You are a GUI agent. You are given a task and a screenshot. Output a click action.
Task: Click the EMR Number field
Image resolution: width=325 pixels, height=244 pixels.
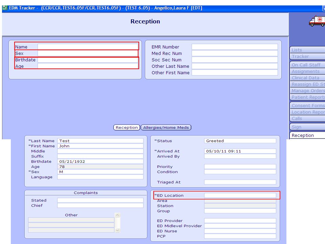pos(235,47)
